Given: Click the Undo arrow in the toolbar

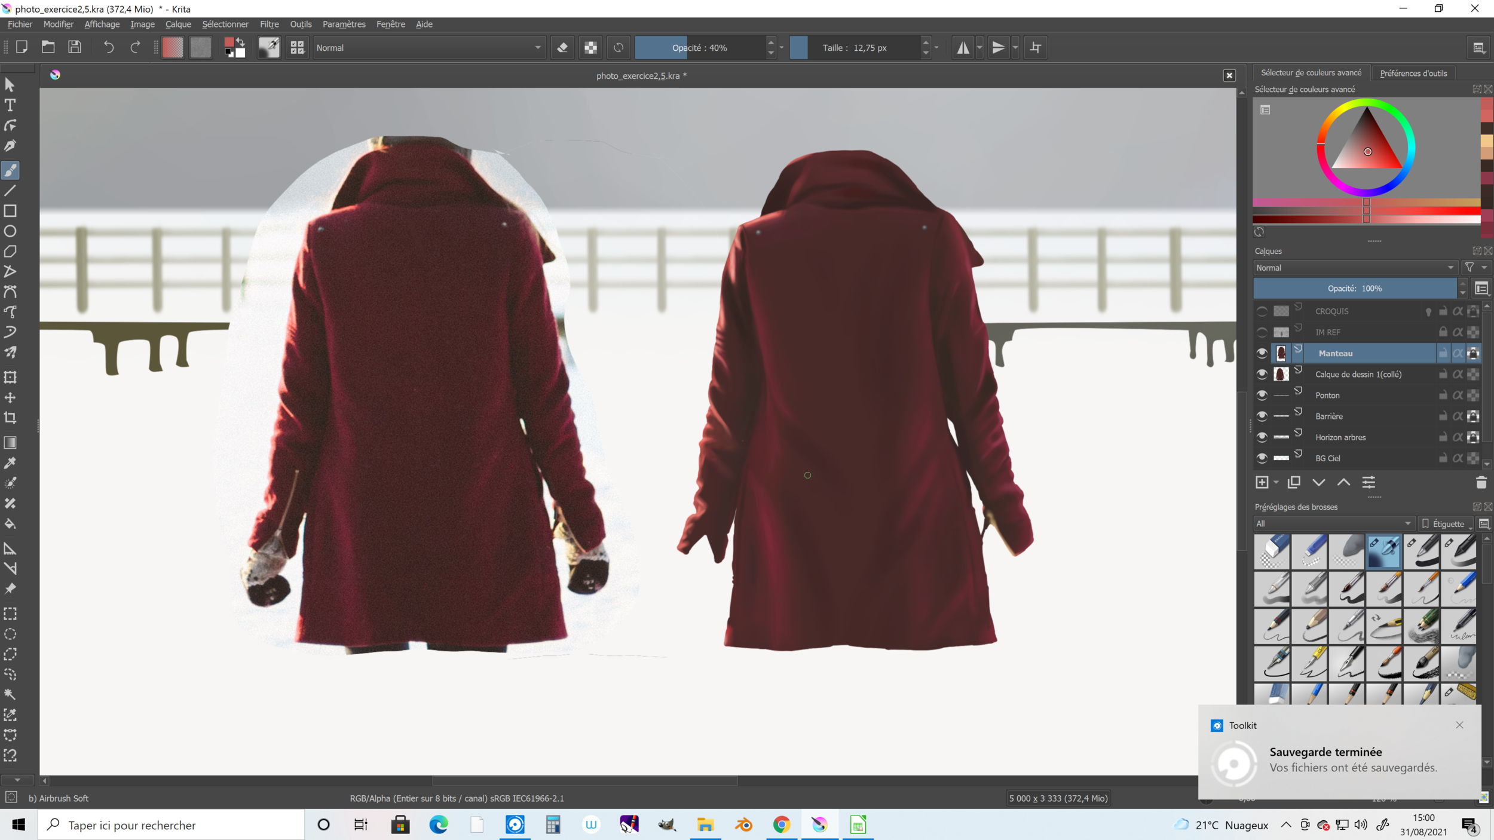Looking at the screenshot, I should [108, 47].
